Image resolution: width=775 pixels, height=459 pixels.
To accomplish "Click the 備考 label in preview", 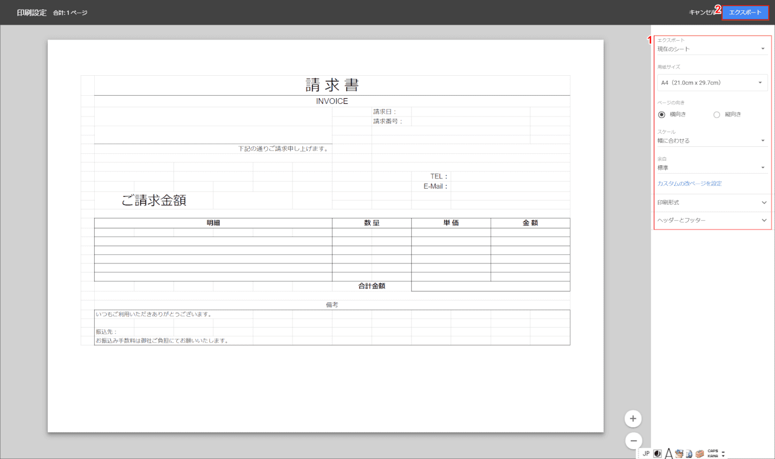I will 332,305.
